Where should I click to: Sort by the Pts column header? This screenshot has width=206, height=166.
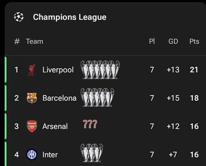(194, 41)
